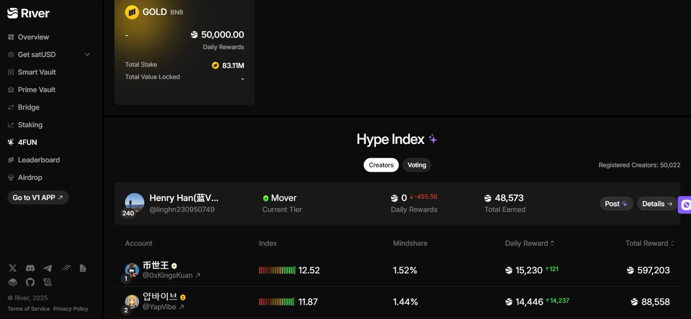Switch to the Voting tab

click(417, 165)
